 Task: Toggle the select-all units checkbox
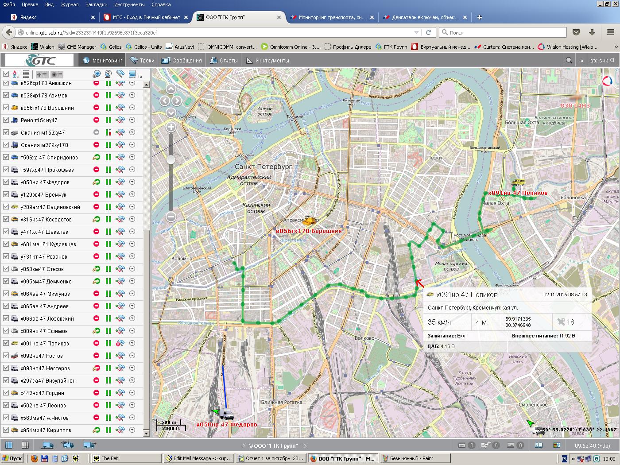coord(6,74)
